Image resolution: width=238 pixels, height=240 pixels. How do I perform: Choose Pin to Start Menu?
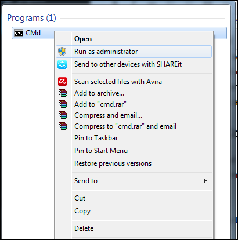(101, 151)
